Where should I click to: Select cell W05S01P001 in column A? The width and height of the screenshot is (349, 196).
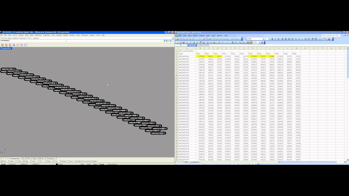point(187,56)
